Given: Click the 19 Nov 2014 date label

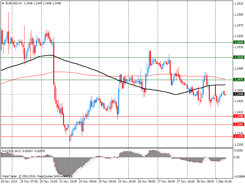Looking at the screenshot, I should (9, 182).
